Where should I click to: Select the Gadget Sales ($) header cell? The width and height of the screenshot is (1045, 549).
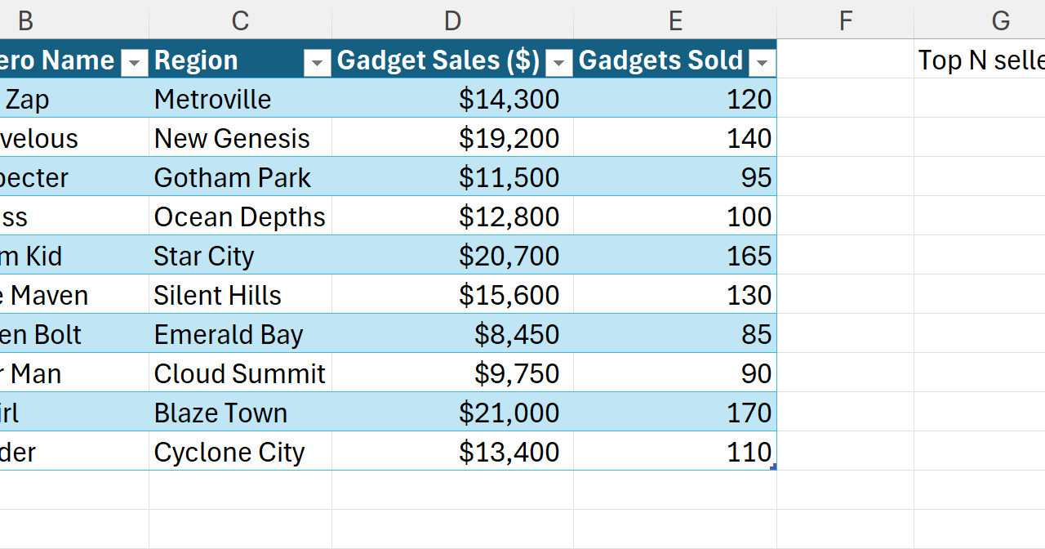tap(438, 60)
